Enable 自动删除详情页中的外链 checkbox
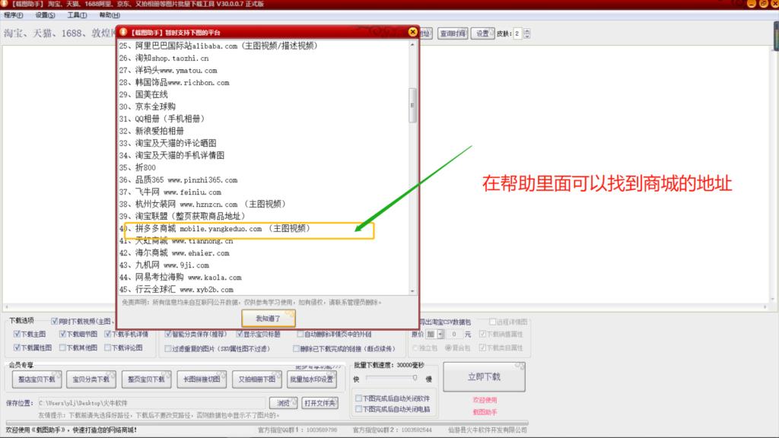The height and width of the screenshot is (438, 779). pyautogui.click(x=300, y=335)
